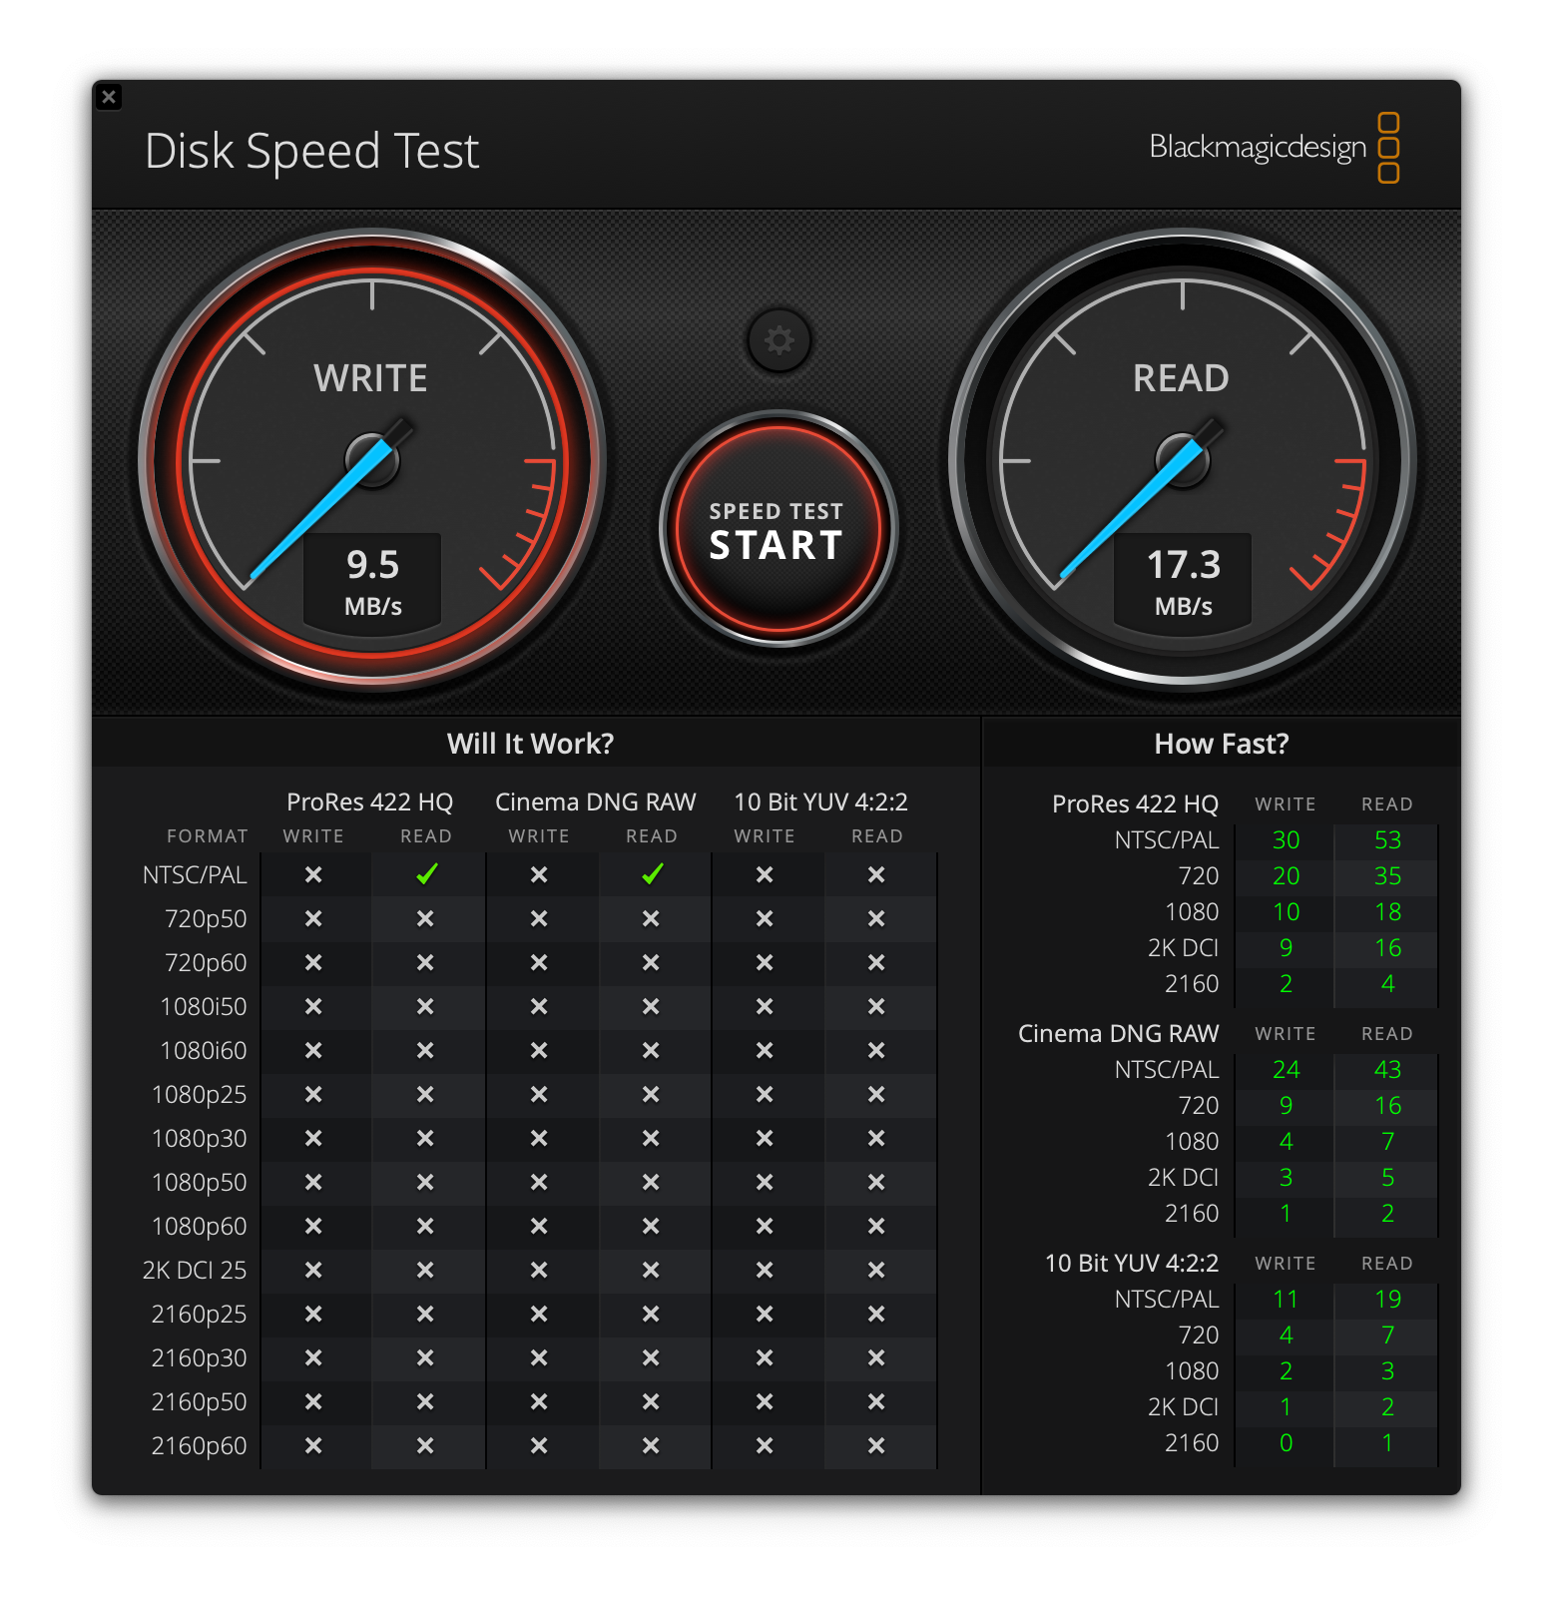Click Cinema DNG RAW section title in How Fast
Viewport: 1553px width, 1601px height.
click(1118, 1034)
